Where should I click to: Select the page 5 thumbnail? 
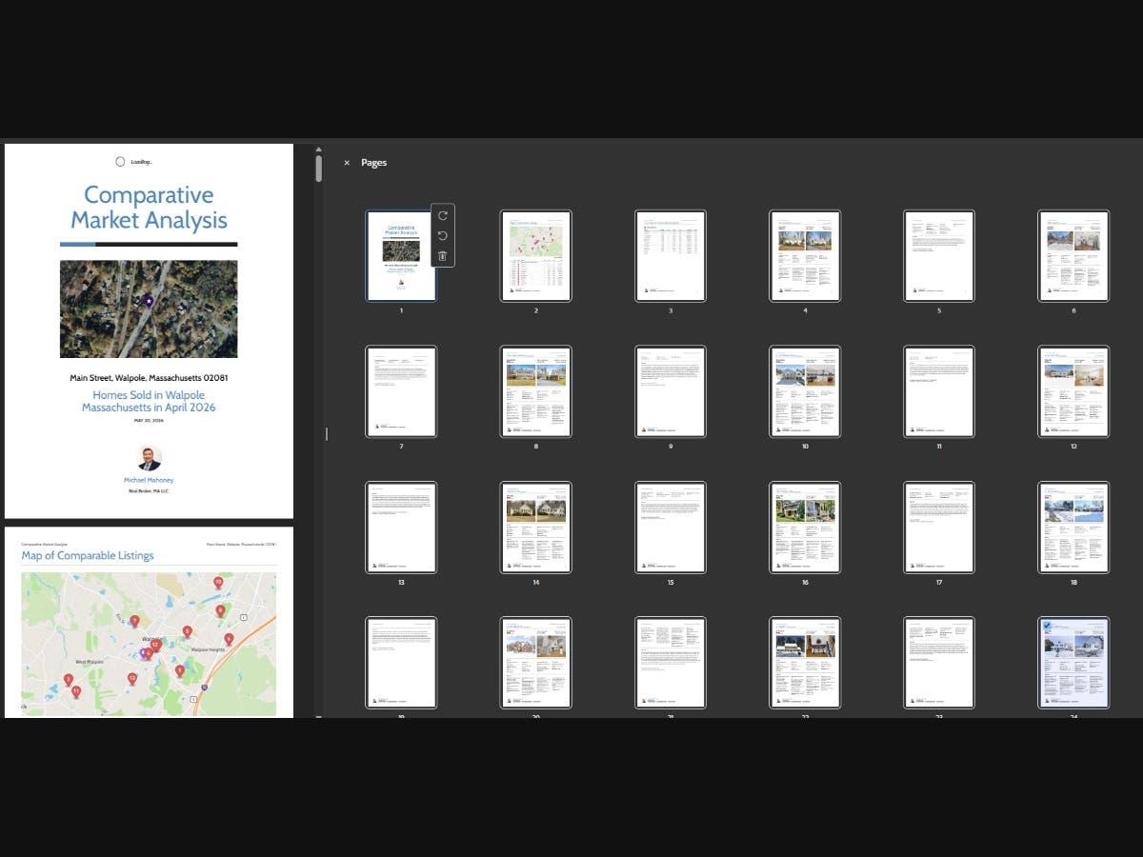(939, 256)
